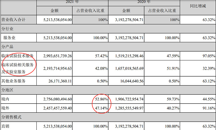
Task: Select the 境内 row label
Action: 5,99
